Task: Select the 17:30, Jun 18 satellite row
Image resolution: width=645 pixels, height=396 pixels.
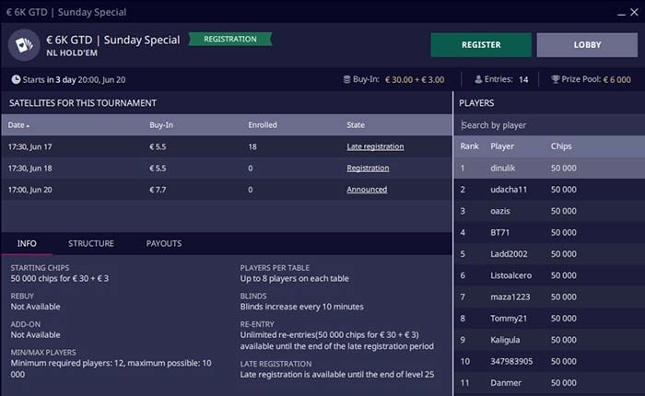Action: (227, 168)
